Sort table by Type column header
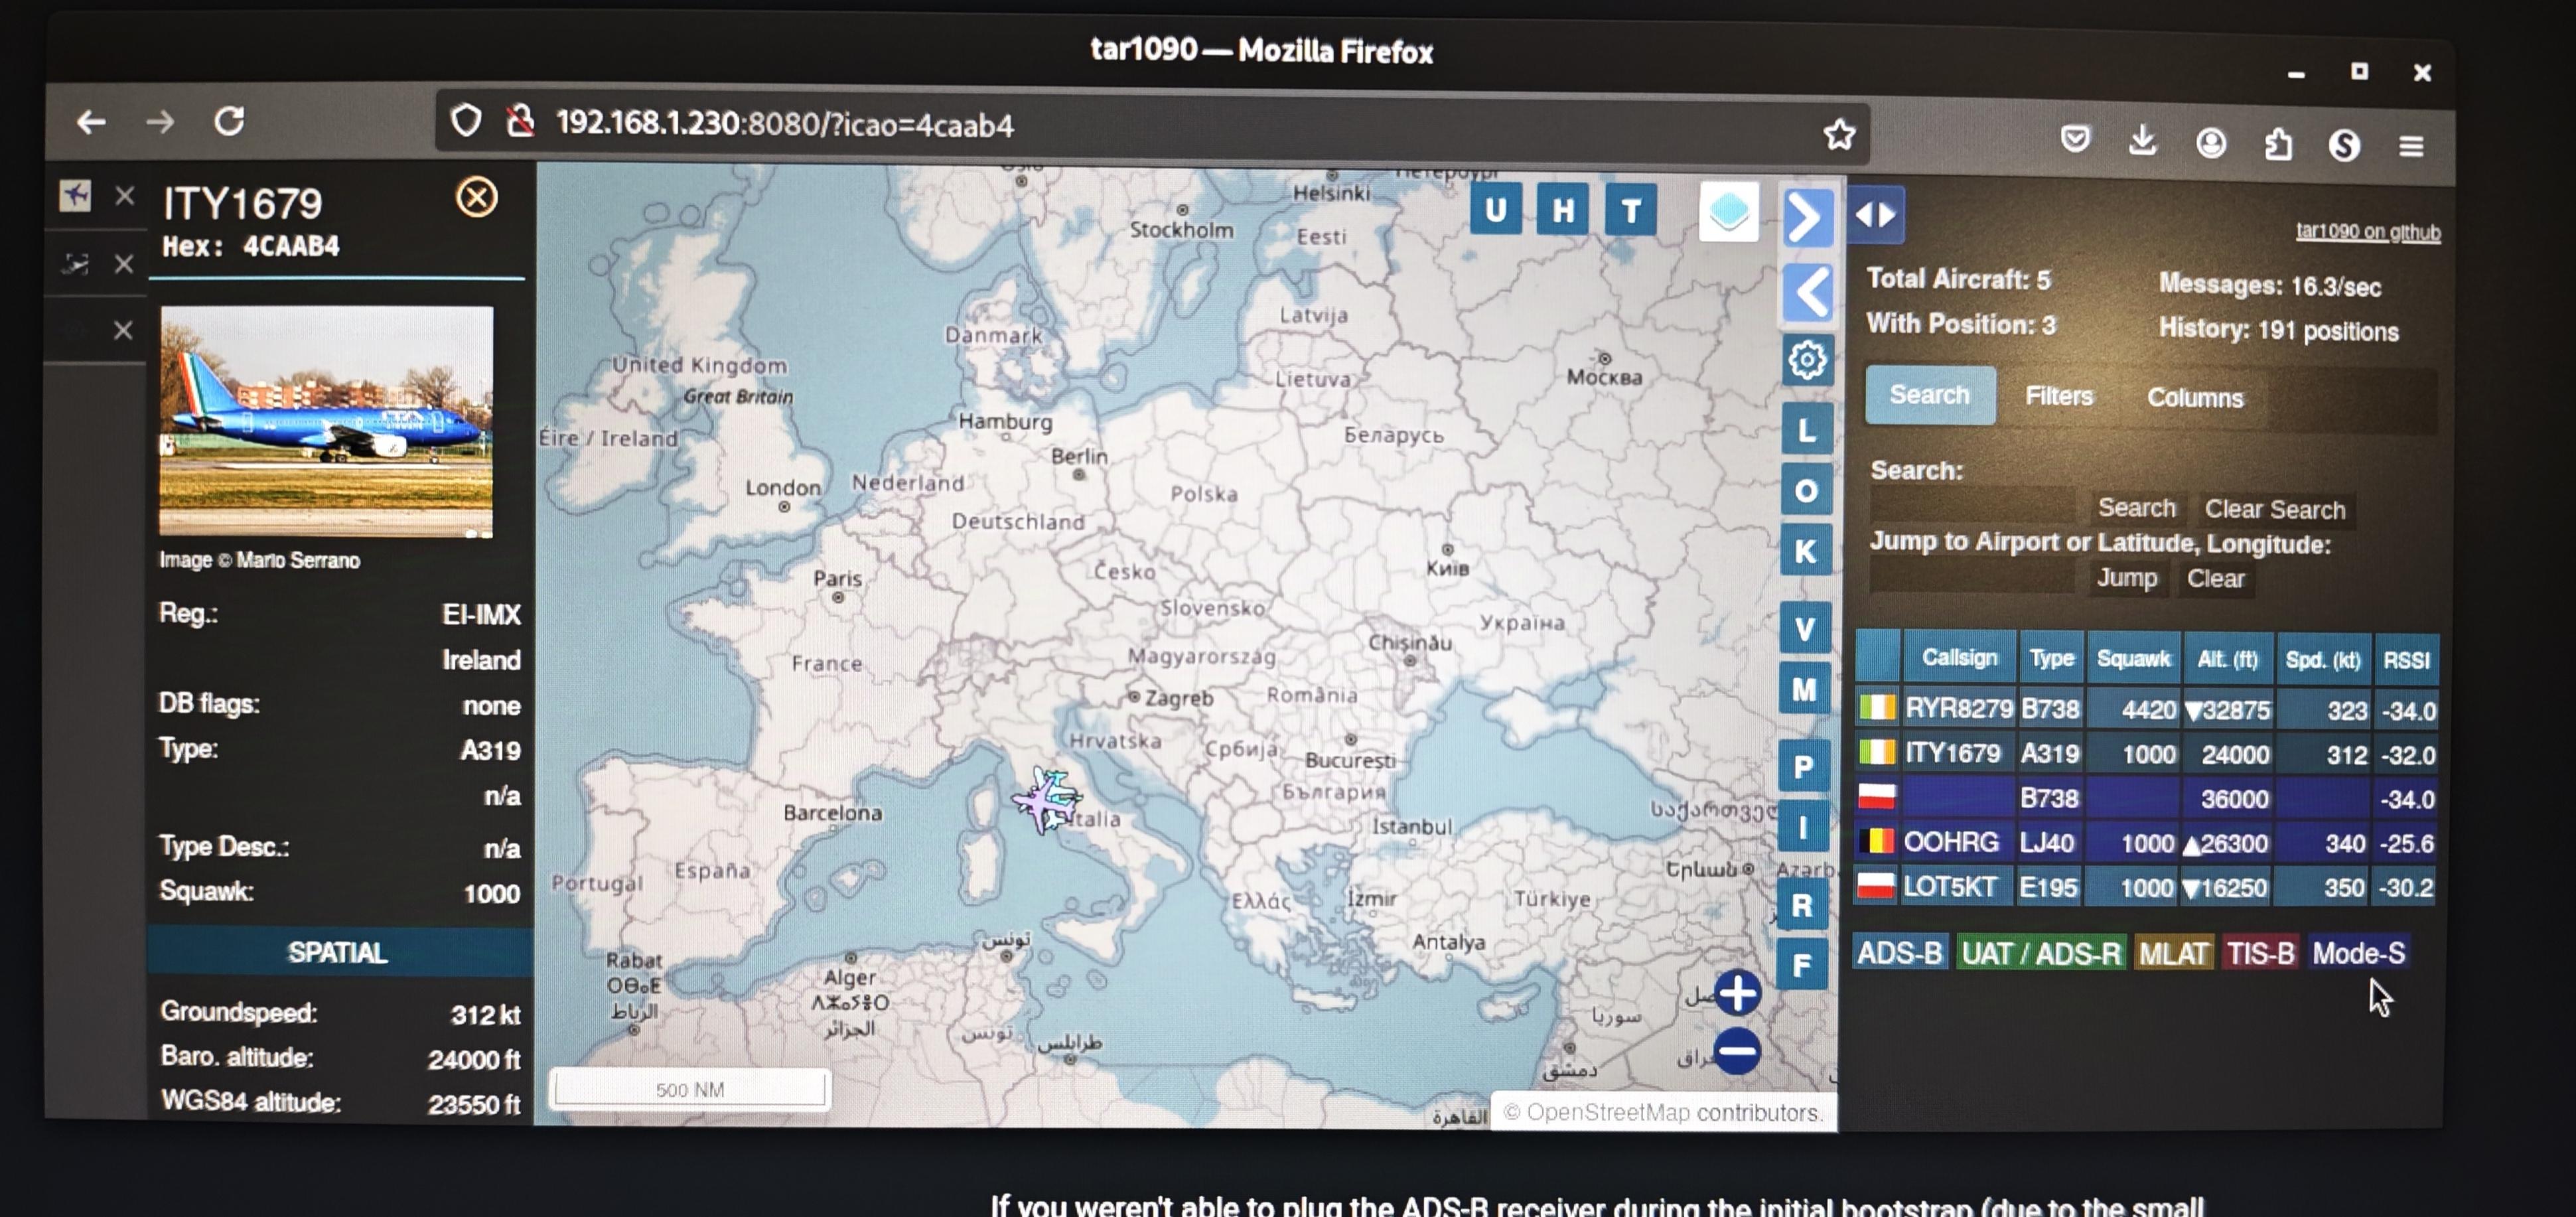Image resolution: width=2576 pixels, height=1217 pixels. (x=2051, y=658)
